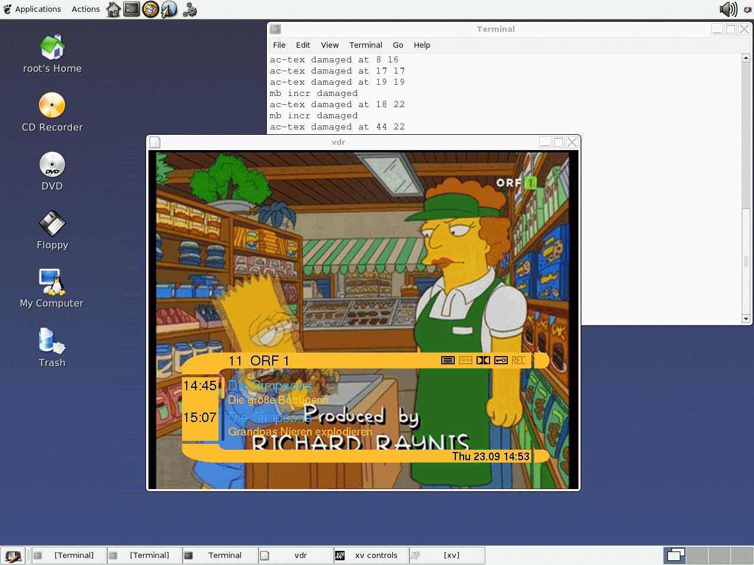Open the Actions menu

[x=85, y=9]
